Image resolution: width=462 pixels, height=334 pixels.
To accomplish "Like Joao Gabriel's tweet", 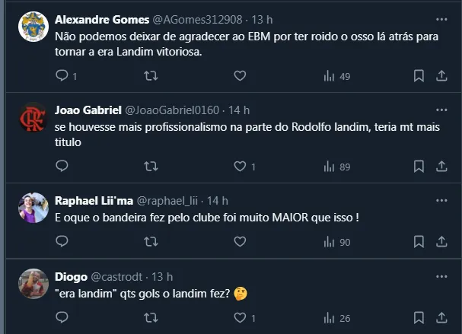I will pos(240,167).
